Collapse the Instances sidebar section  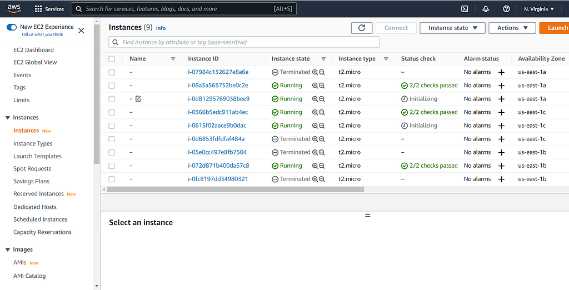[8, 118]
